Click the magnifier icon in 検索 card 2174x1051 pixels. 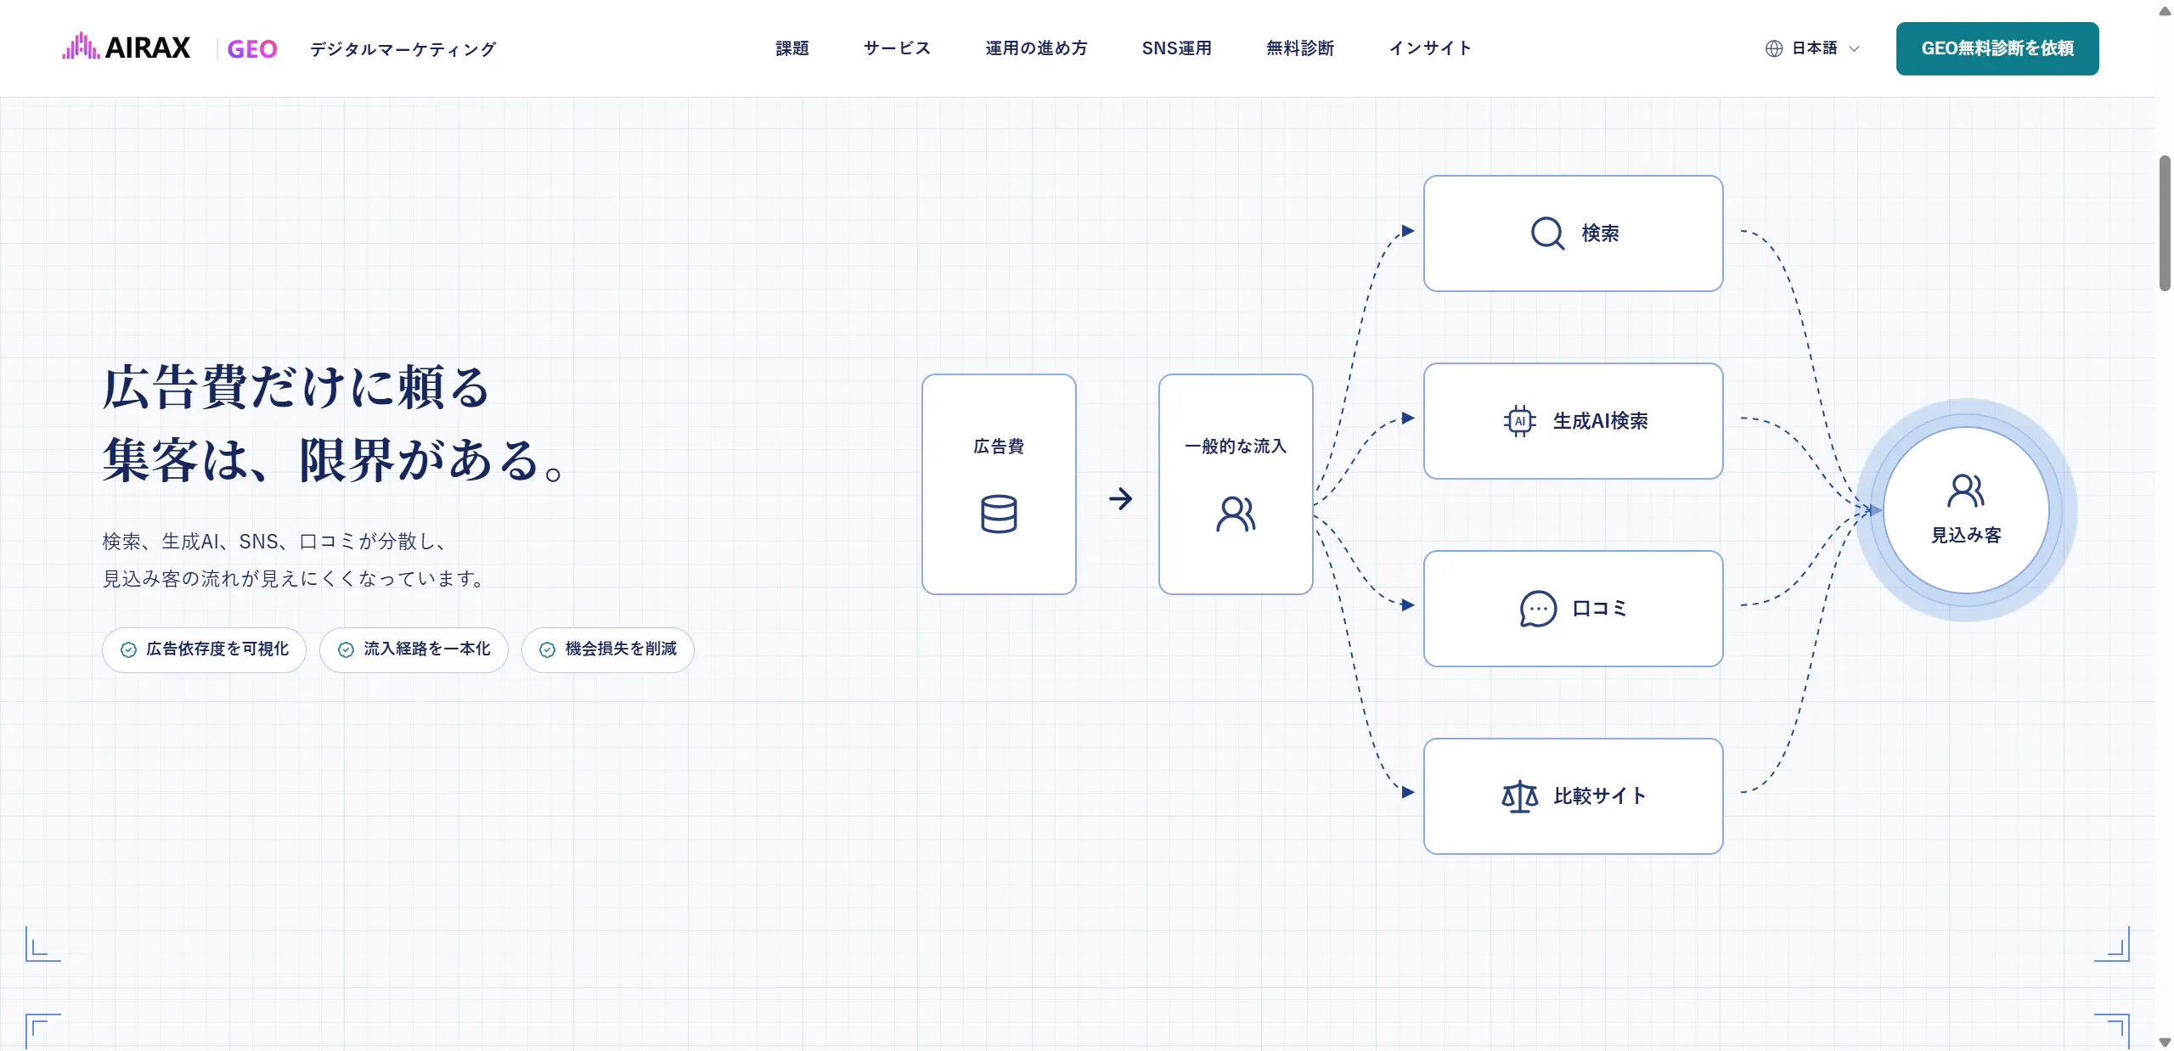1547,233
